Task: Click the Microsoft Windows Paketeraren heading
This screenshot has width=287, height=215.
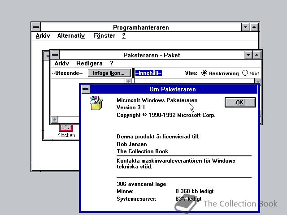Action: click(157, 100)
